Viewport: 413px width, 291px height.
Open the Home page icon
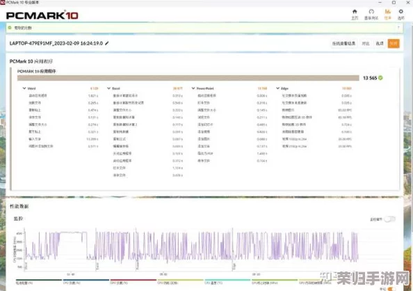click(x=355, y=12)
